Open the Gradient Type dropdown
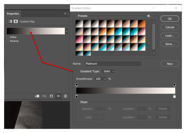The width and height of the screenshot is (186, 133). (108, 71)
